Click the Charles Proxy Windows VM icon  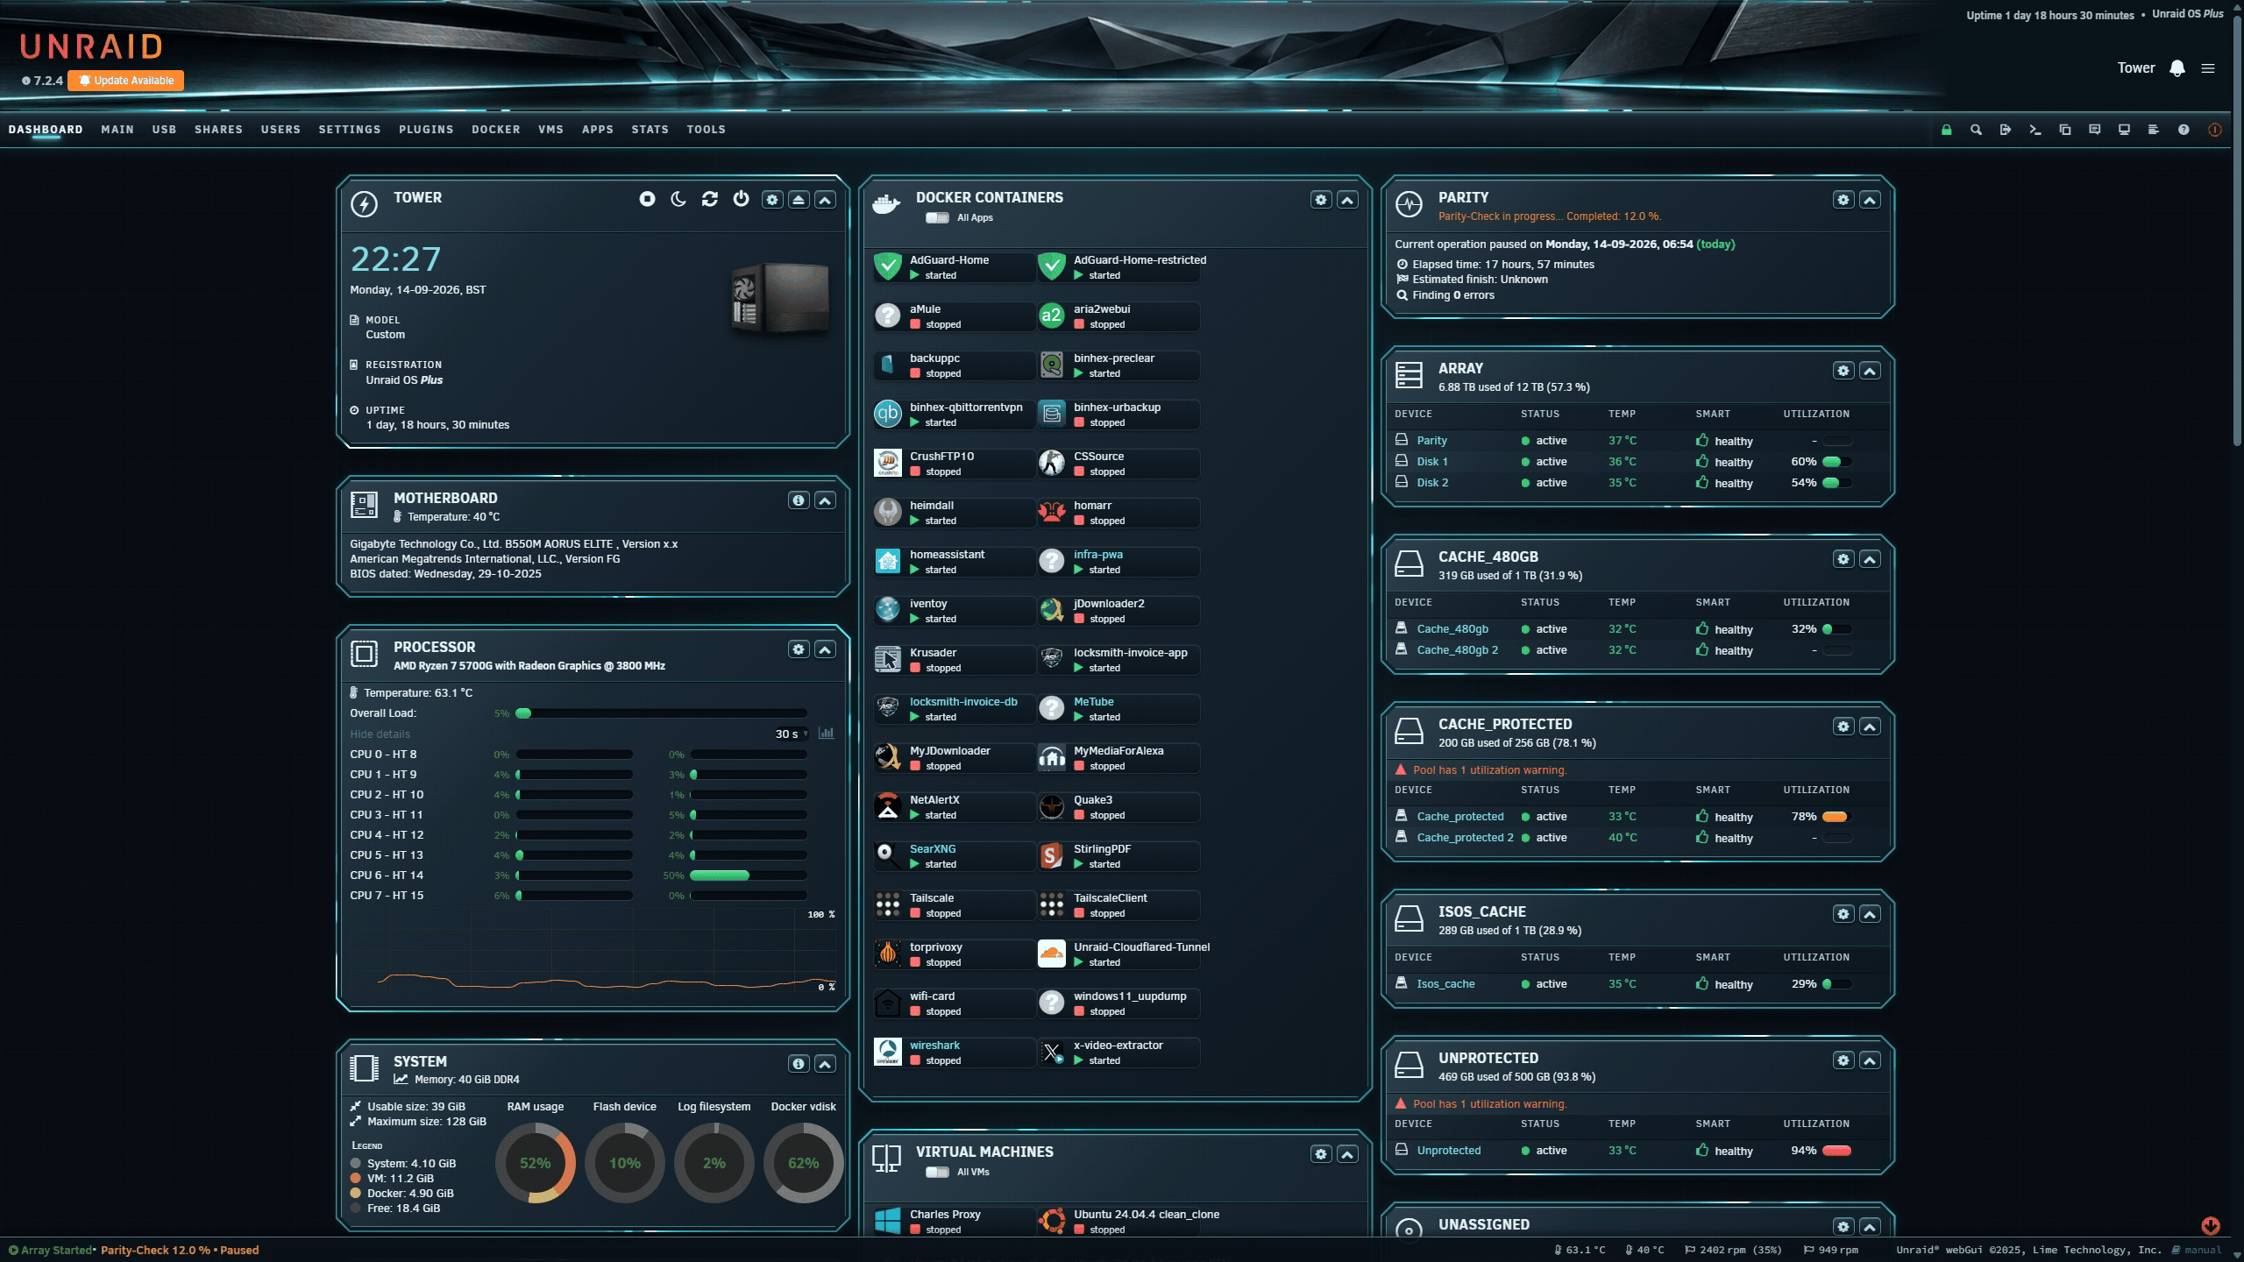click(888, 1221)
